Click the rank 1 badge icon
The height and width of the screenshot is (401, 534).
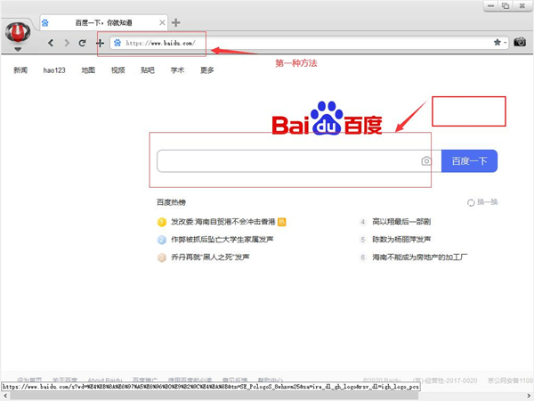pyautogui.click(x=161, y=222)
